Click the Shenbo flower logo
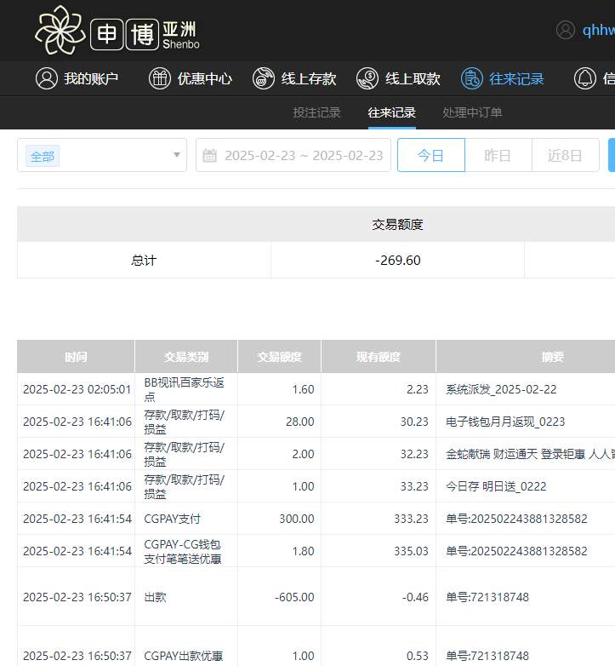The height and width of the screenshot is (666, 615). 60,31
